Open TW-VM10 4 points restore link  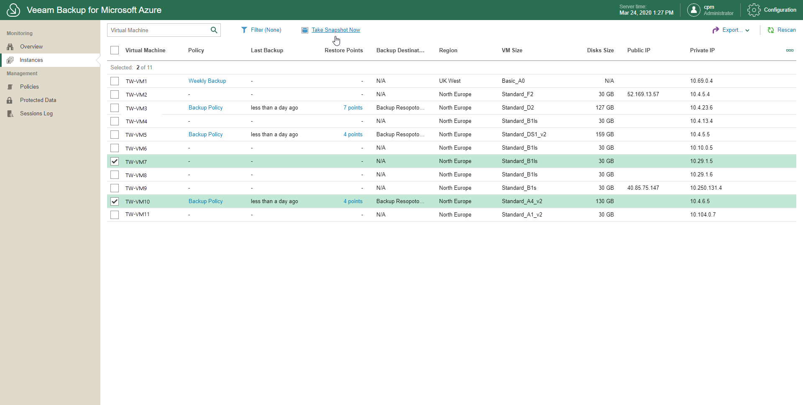(x=353, y=201)
